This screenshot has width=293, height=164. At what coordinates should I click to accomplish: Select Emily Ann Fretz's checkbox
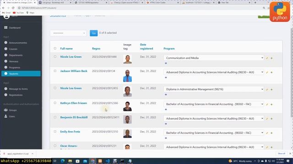click(55, 132)
